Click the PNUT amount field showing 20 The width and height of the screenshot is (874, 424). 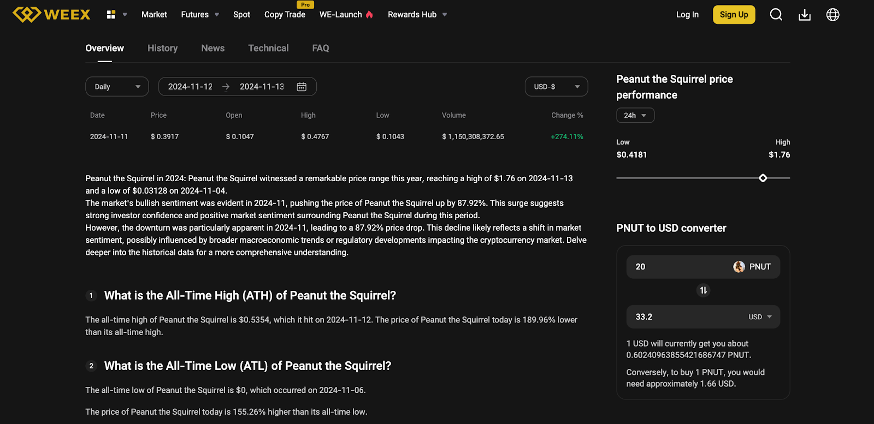(703, 267)
